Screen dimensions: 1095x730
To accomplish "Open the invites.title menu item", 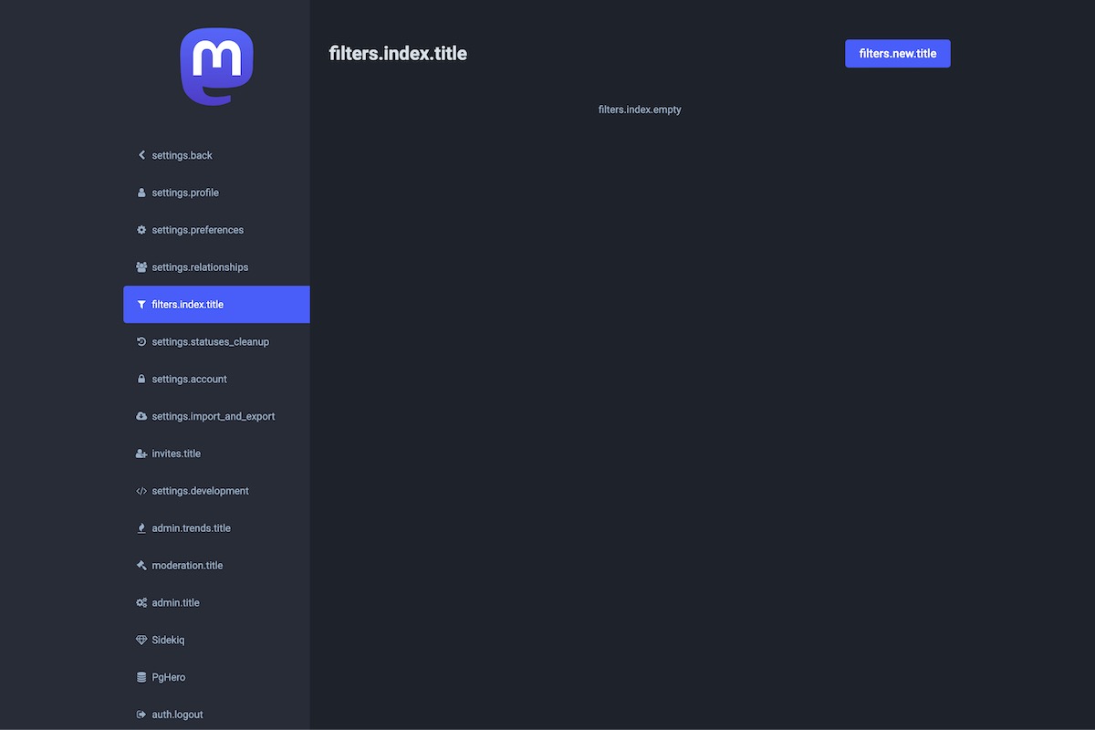I will tap(176, 454).
